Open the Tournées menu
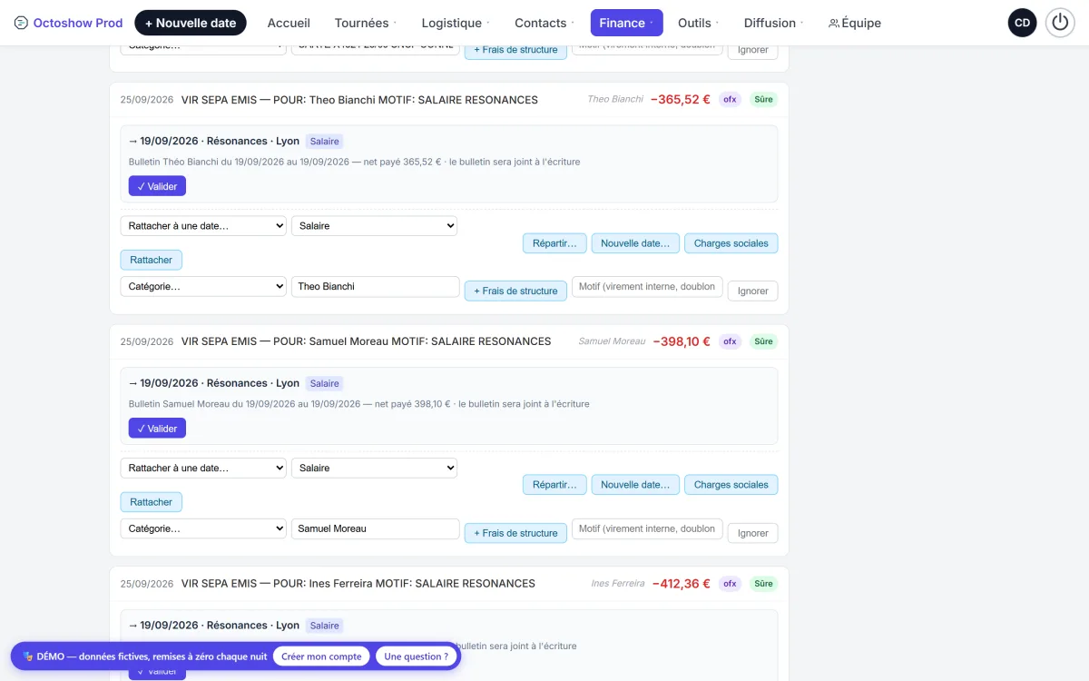 pos(365,23)
